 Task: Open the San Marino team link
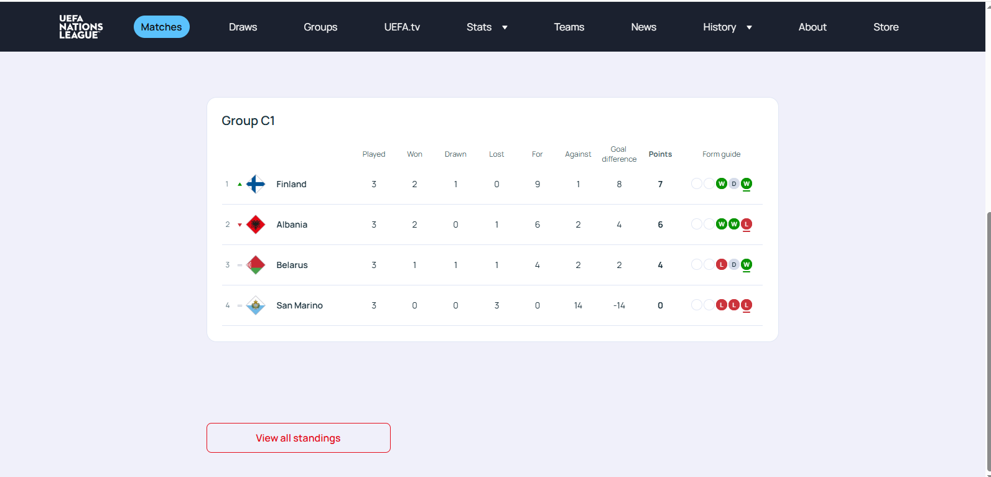299,305
